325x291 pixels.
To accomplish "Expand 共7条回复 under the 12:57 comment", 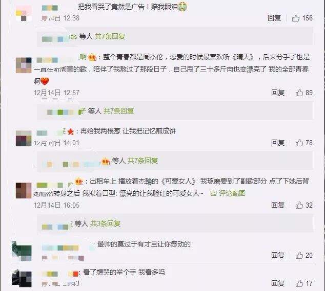I will pos(118,111).
